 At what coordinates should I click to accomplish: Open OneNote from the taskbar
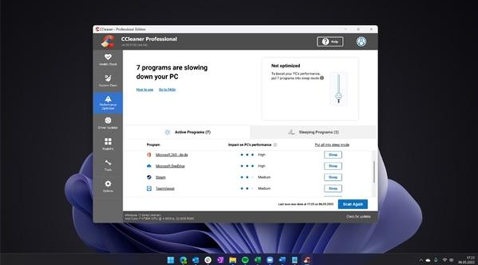click(x=220, y=260)
